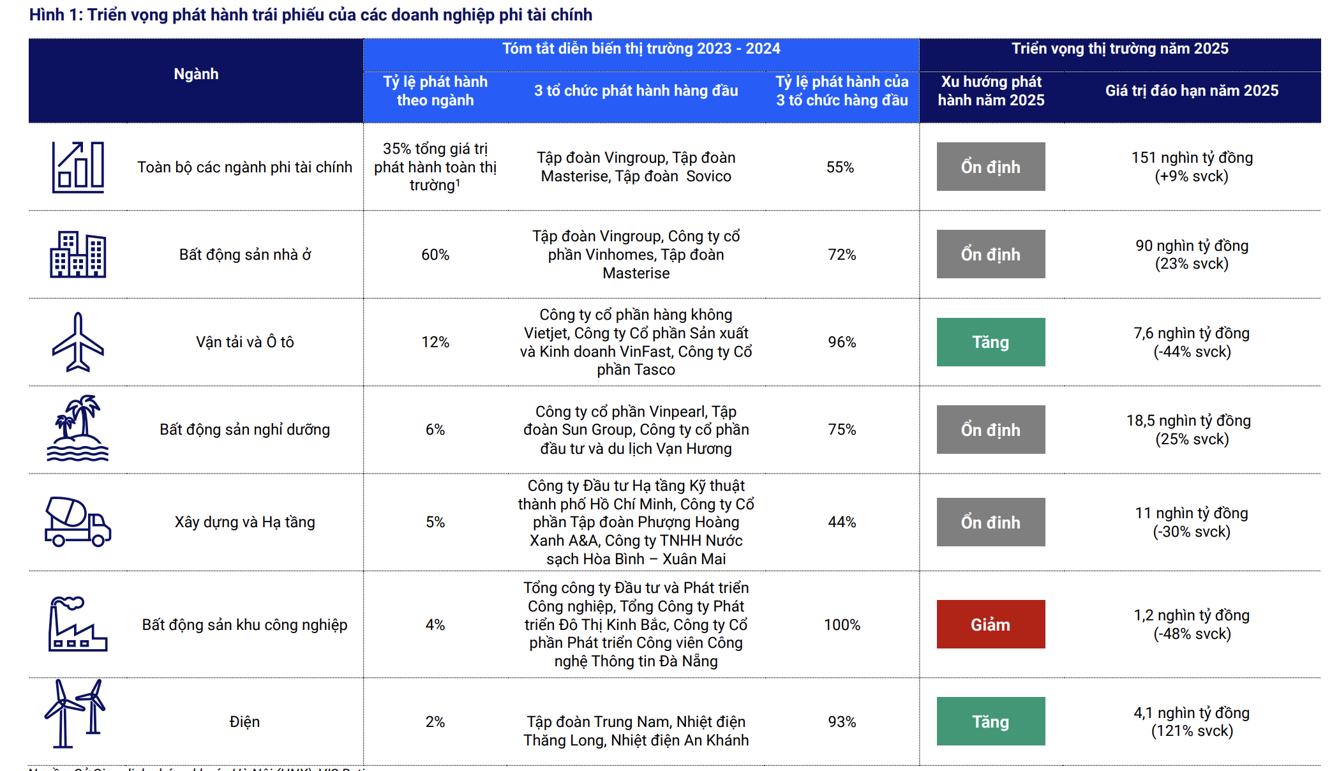Viewport: 1339px width, 771px height.
Task: Click 'Triển vọng thị trường năm 2025' header
Action: (1119, 49)
